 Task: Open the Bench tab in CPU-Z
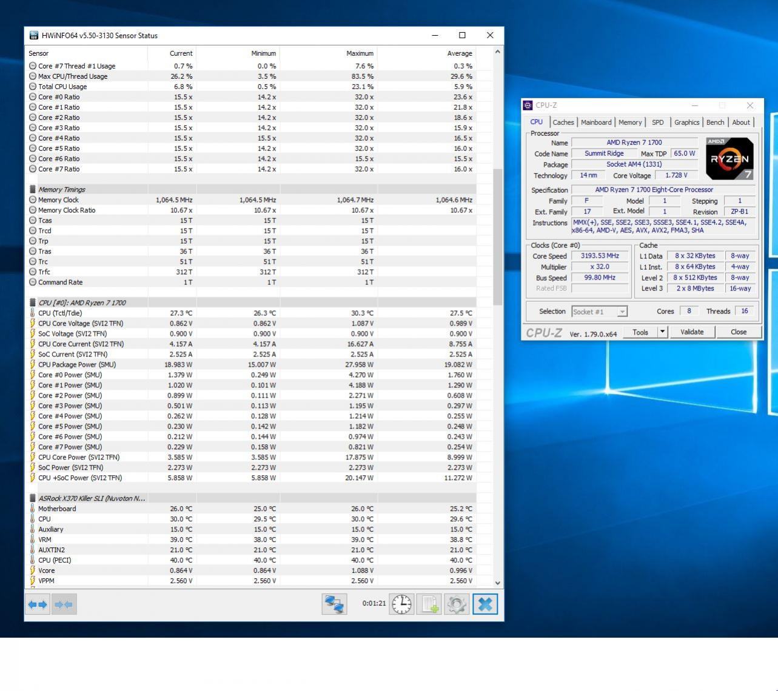[715, 122]
